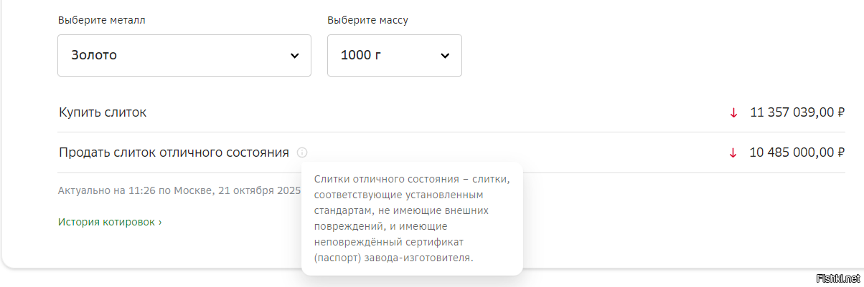Expand the mass selector via its chevron arrow
Viewport: 864px width, 287px height.
click(x=445, y=56)
